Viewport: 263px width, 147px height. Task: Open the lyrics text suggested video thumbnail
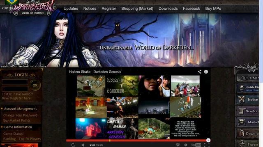pyautogui.click(x=185, y=129)
